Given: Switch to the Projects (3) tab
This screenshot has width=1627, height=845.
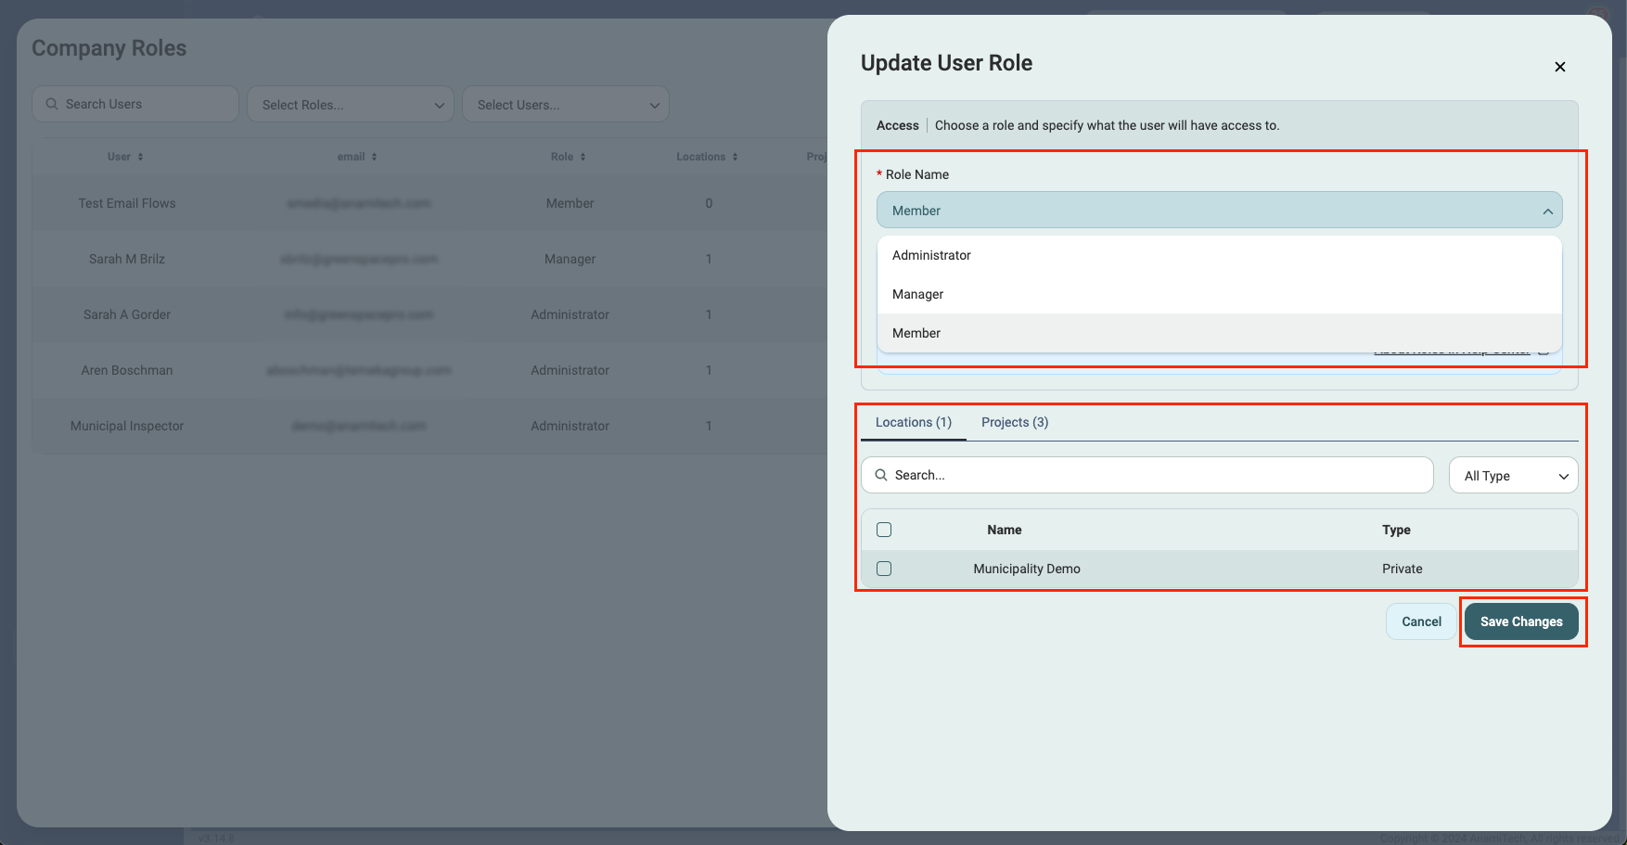Looking at the screenshot, I should (x=1014, y=422).
